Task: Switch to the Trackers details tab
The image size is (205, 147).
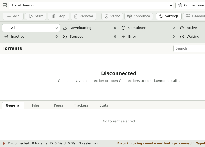Action: [x=81, y=105]
